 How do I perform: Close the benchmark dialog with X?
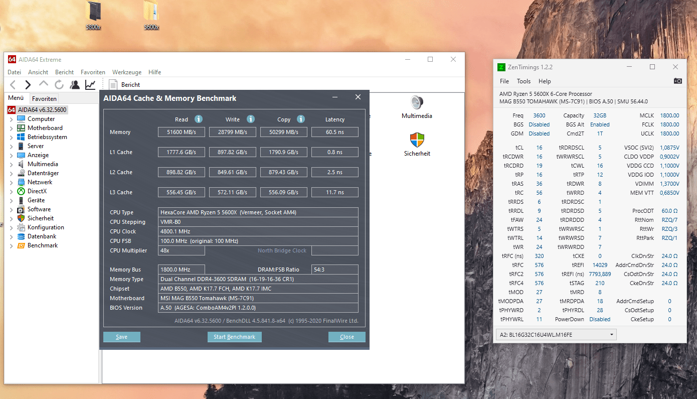pyautogui.click(x=358, y=97)
